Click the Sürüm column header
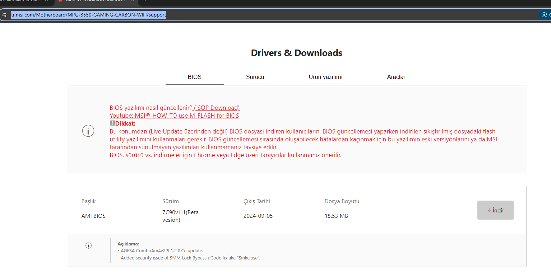Viewport: 551px width, 272px height. tap(171, 201)
